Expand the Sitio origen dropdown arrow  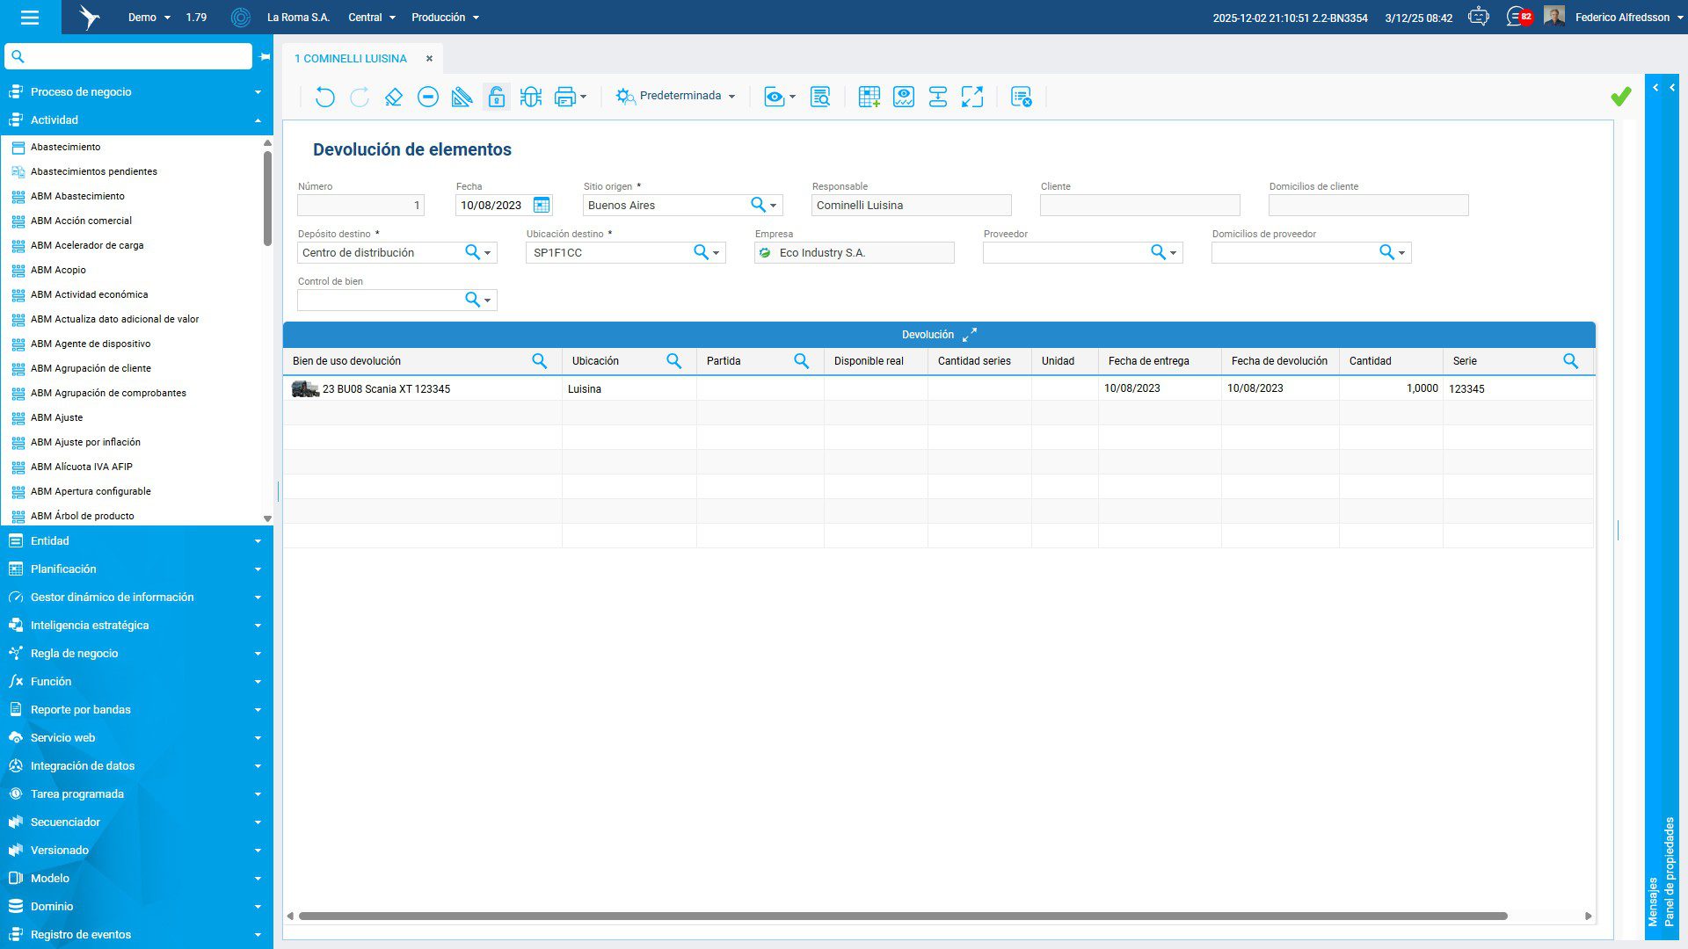pos(774,206)
